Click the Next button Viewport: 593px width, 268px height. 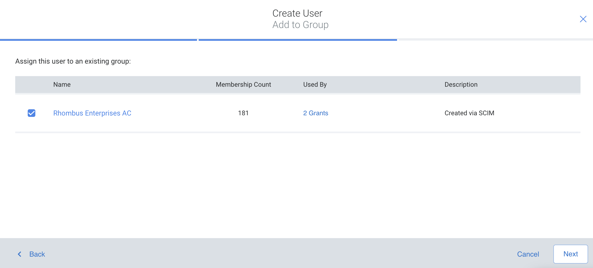(570, 254)
